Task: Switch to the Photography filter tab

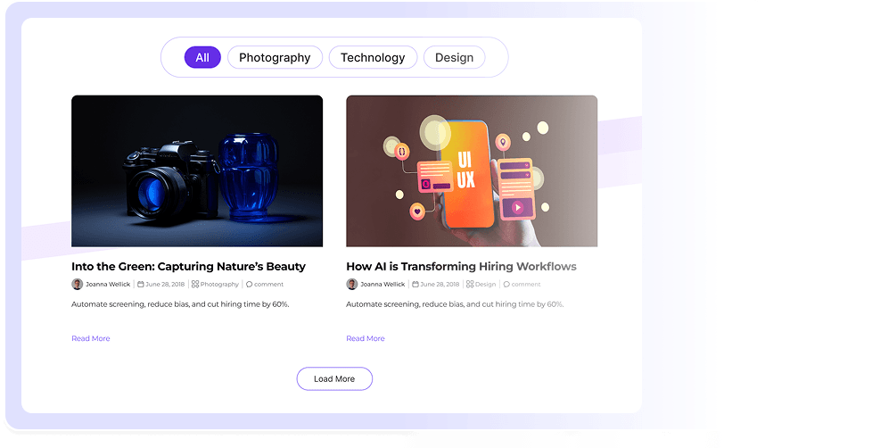Action: coord(275,57)
